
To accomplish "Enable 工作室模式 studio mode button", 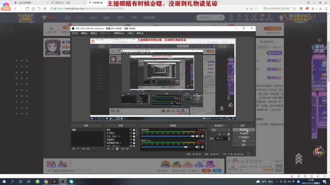I will [x=244, y=137].
